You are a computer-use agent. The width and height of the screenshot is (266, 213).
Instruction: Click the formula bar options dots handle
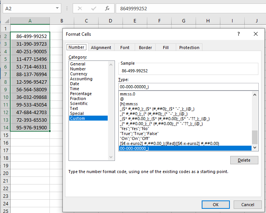point(67,8)
